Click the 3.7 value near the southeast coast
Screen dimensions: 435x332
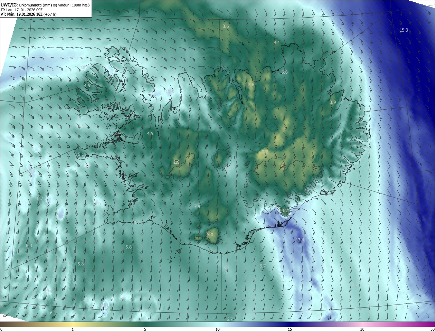[284, 211]
